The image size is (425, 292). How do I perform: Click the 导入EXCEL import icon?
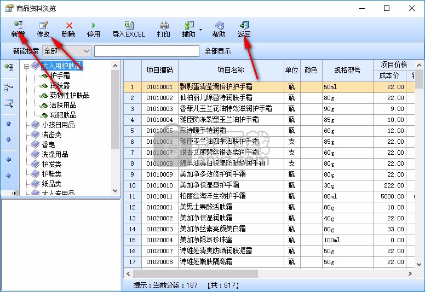coord(129,25)
